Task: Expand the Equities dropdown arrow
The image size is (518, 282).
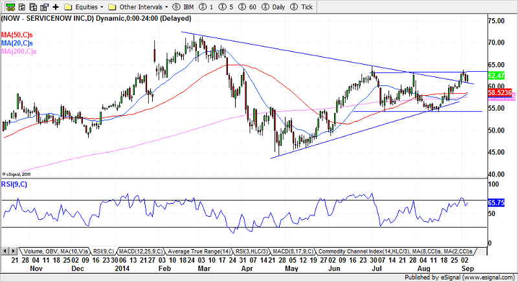Action: [x=102, y=7]
